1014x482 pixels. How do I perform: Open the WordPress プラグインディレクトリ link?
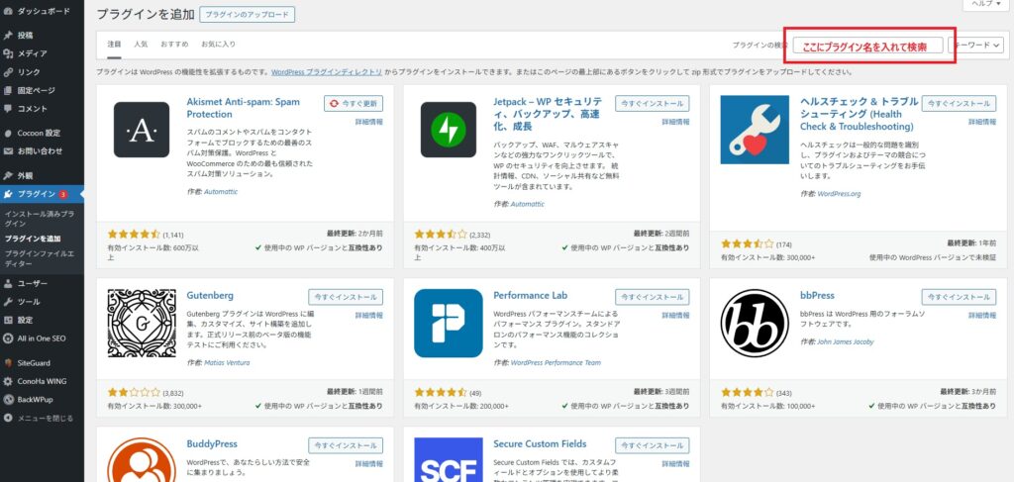[x=327, y=72]
